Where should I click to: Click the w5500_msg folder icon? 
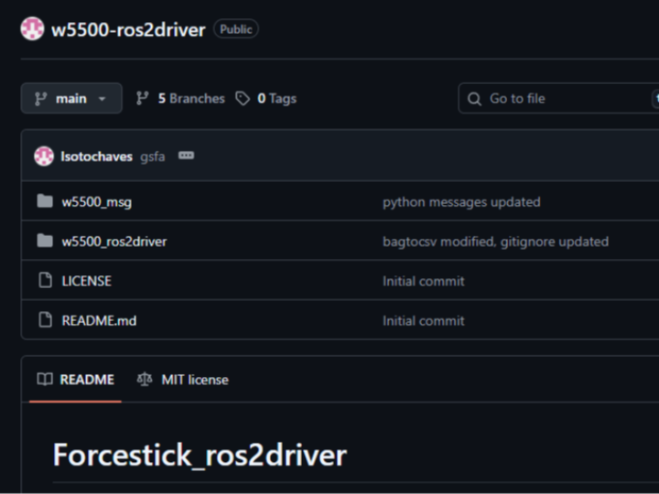pos(45,202)
